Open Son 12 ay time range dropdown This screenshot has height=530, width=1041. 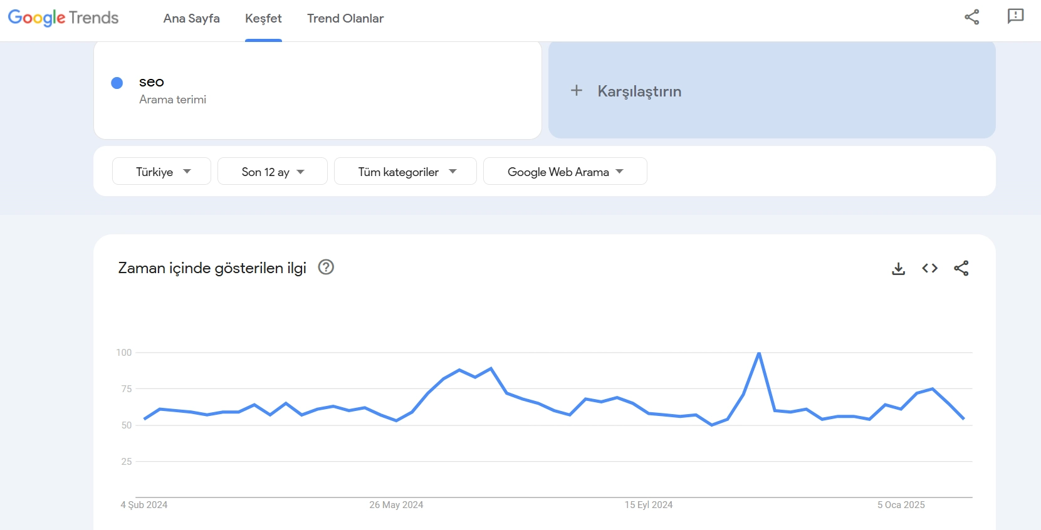pos(273,171)
